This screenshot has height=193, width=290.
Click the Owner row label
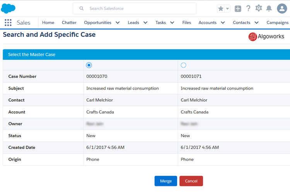point(15,124)
